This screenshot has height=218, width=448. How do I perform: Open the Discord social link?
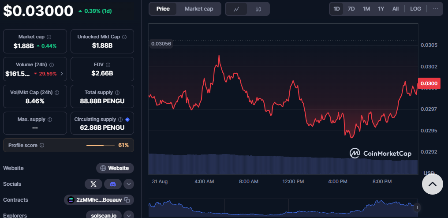click(x=113, y=184)
